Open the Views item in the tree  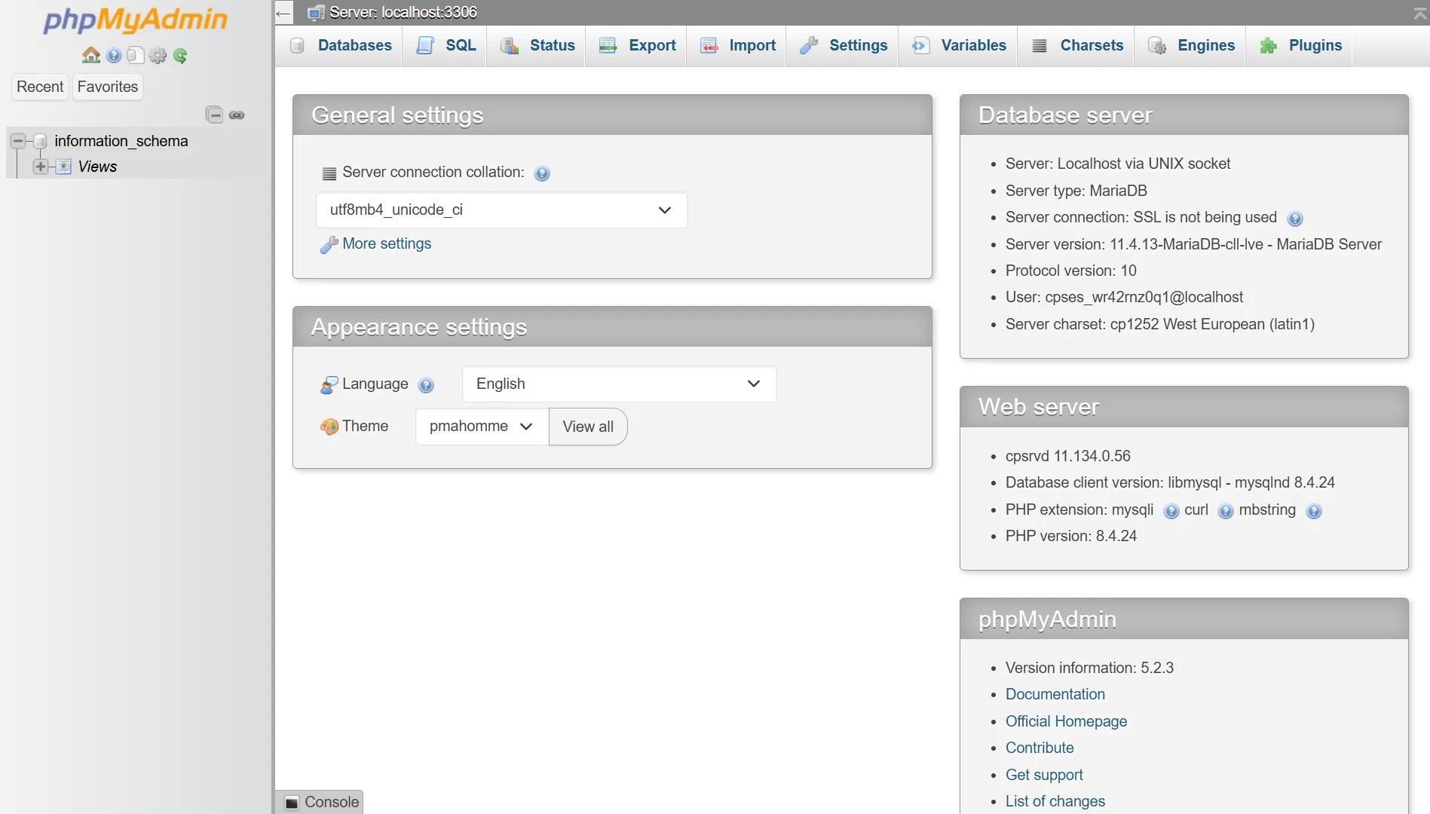(97, 167)
